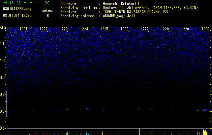Click the 08.01.04 12:20 timestamp
Screen dimensions: 212x135
click(17, 16)
